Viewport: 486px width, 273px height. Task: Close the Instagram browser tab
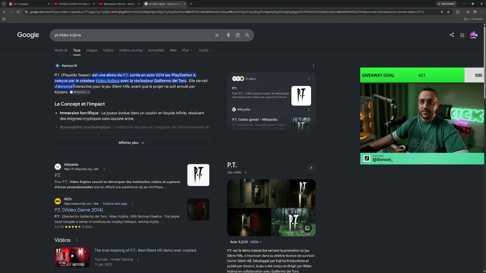(49, 4)
